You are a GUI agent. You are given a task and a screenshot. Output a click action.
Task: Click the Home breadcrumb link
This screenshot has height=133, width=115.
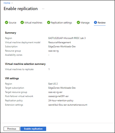(x=7, y=3)
